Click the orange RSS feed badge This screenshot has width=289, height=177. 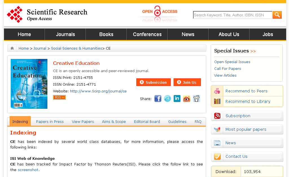coord(59,97)
